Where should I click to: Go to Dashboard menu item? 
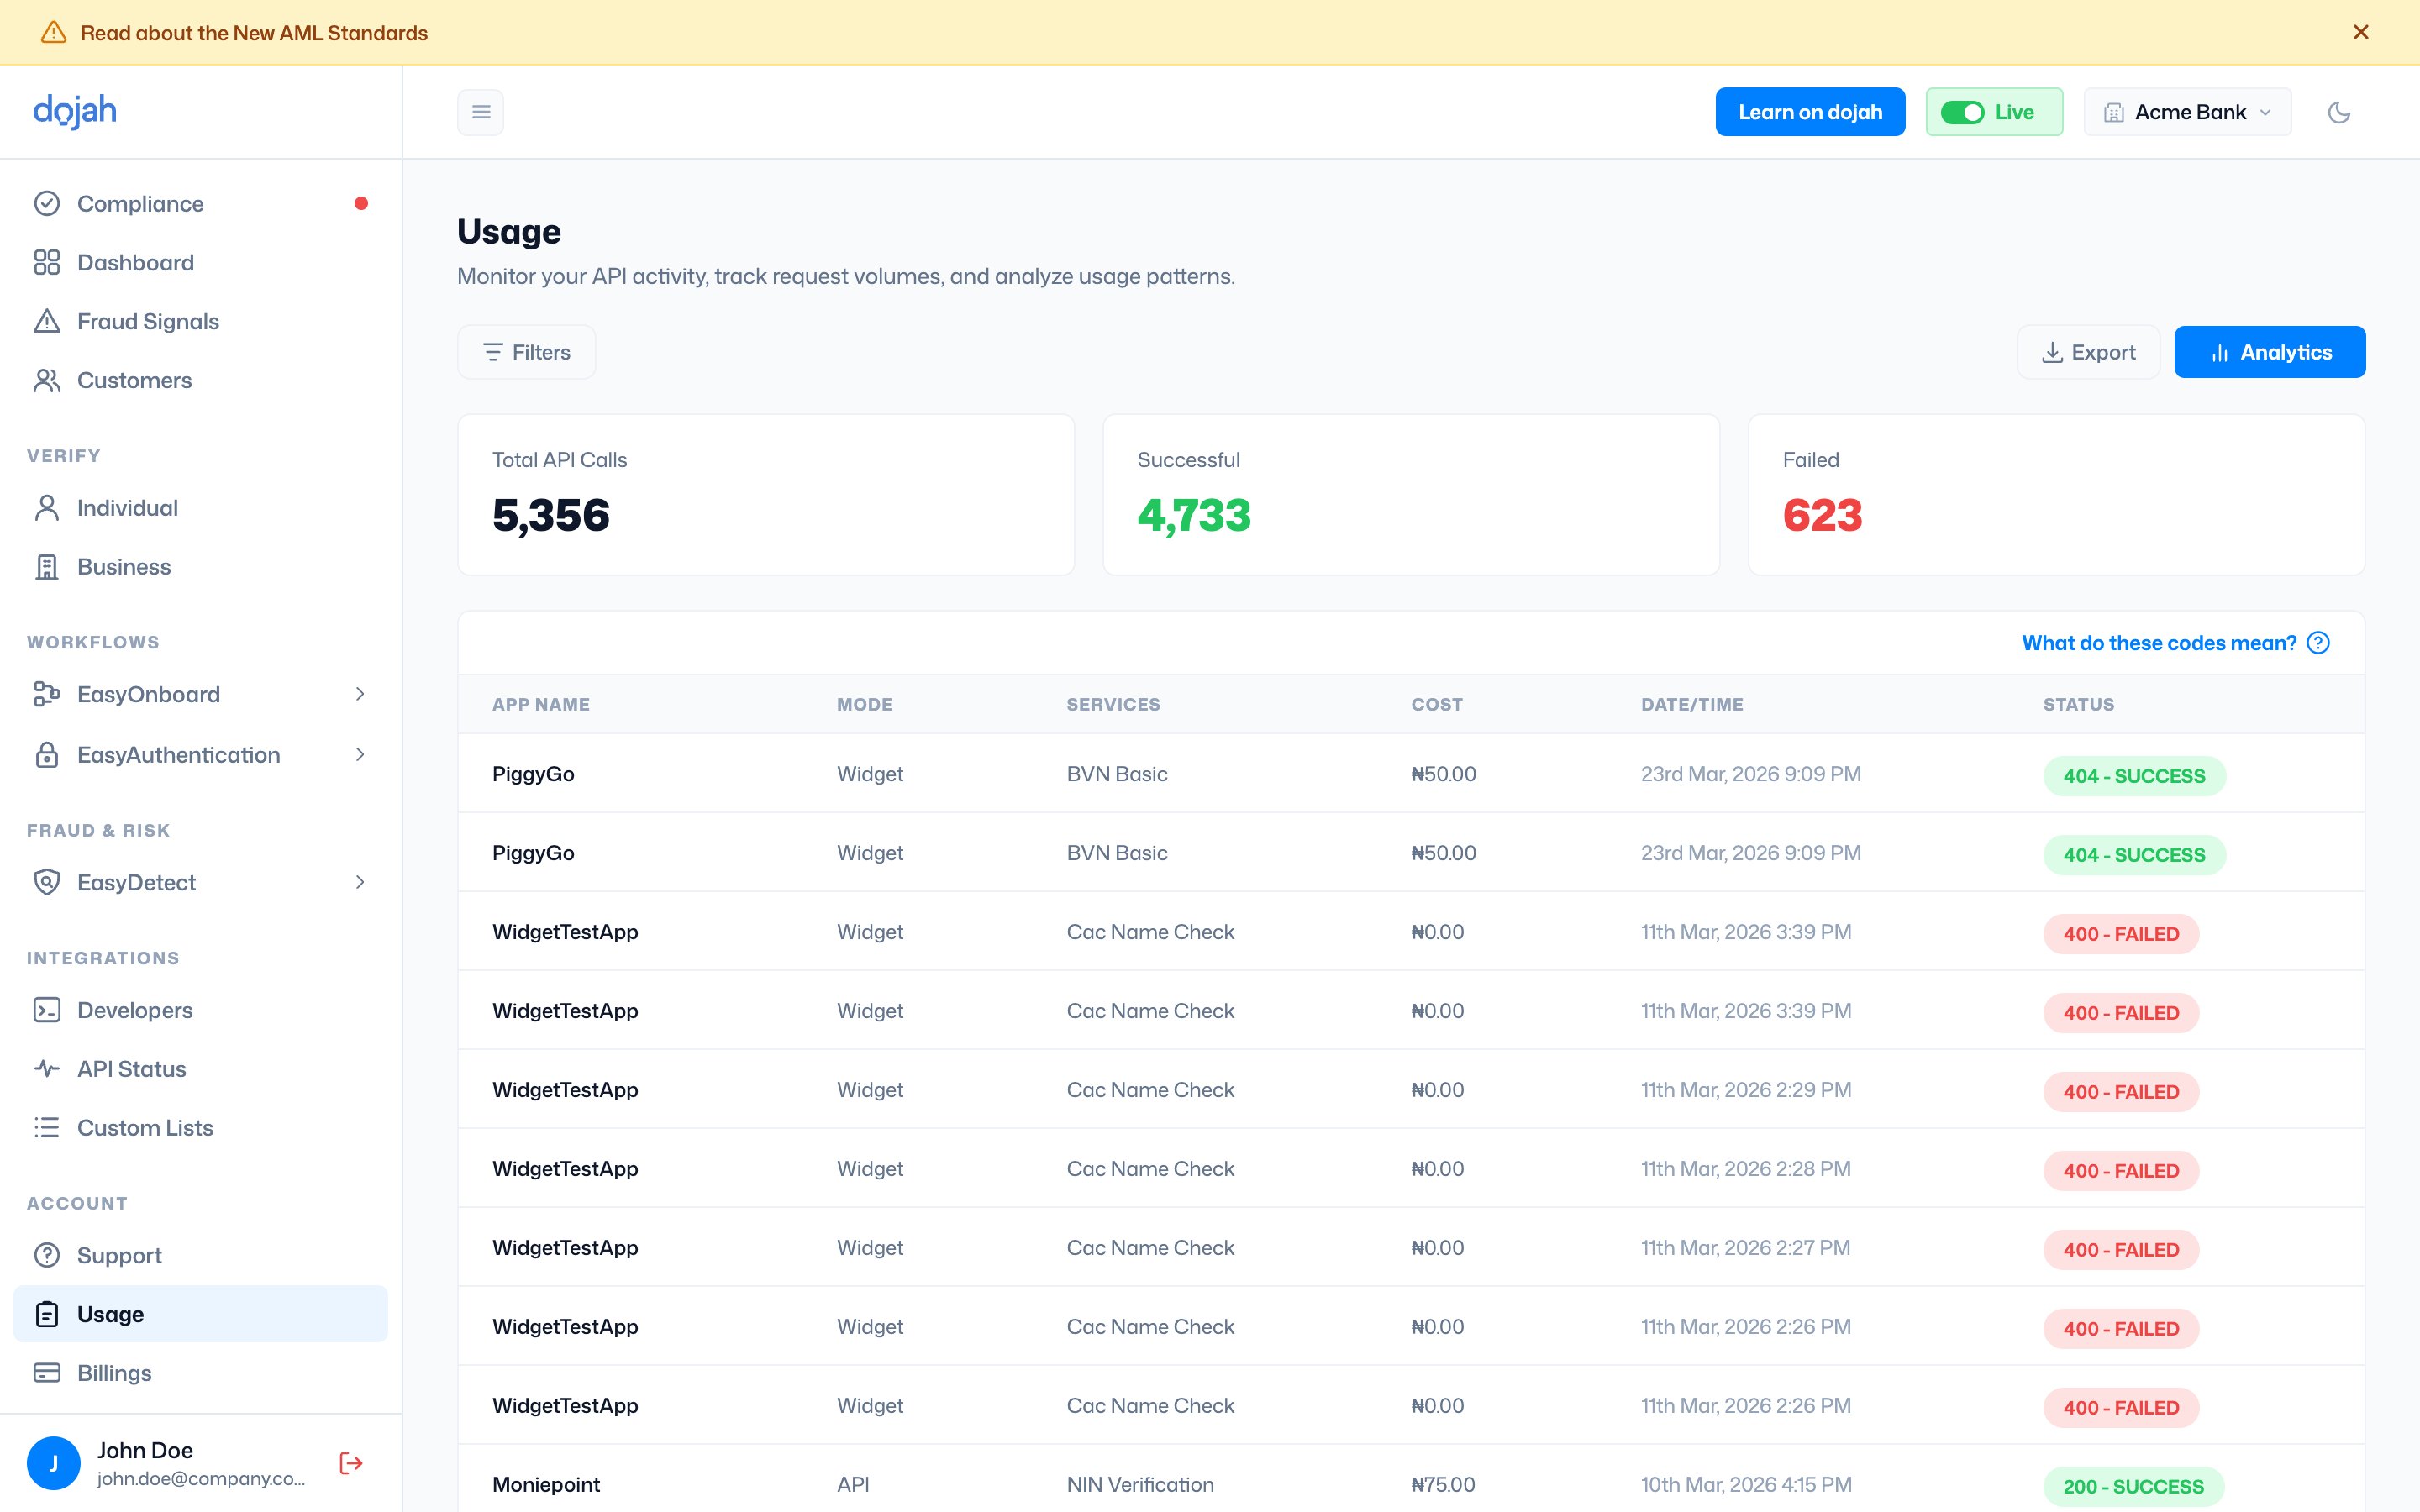point(201,262)
